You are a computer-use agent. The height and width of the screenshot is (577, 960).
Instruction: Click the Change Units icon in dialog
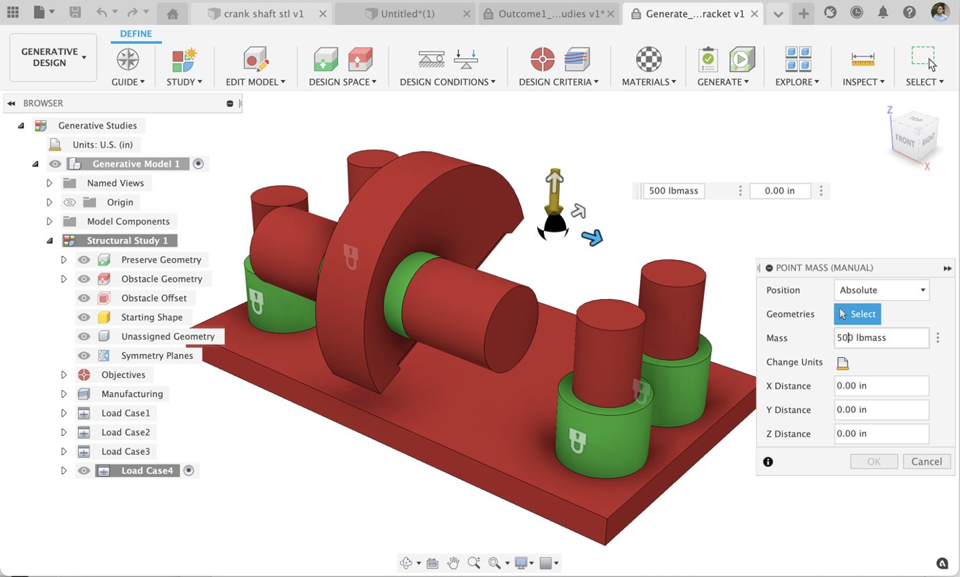[x=842, y=362]
